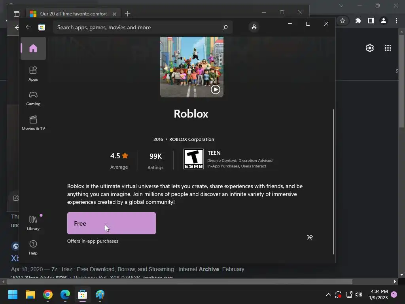This screenshot has height=304, width=405.
Task: Open Movies & TV section
Action: [33, 123]
